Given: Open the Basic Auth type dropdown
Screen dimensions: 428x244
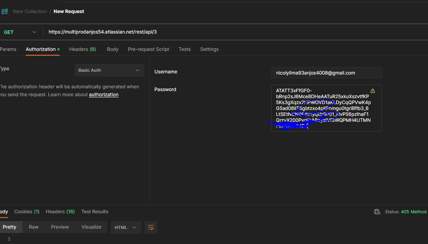Looking at the screenshot, I should coord(109,70).
